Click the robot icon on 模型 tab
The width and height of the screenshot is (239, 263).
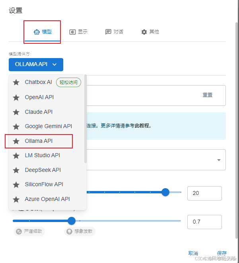pos(37,32)
